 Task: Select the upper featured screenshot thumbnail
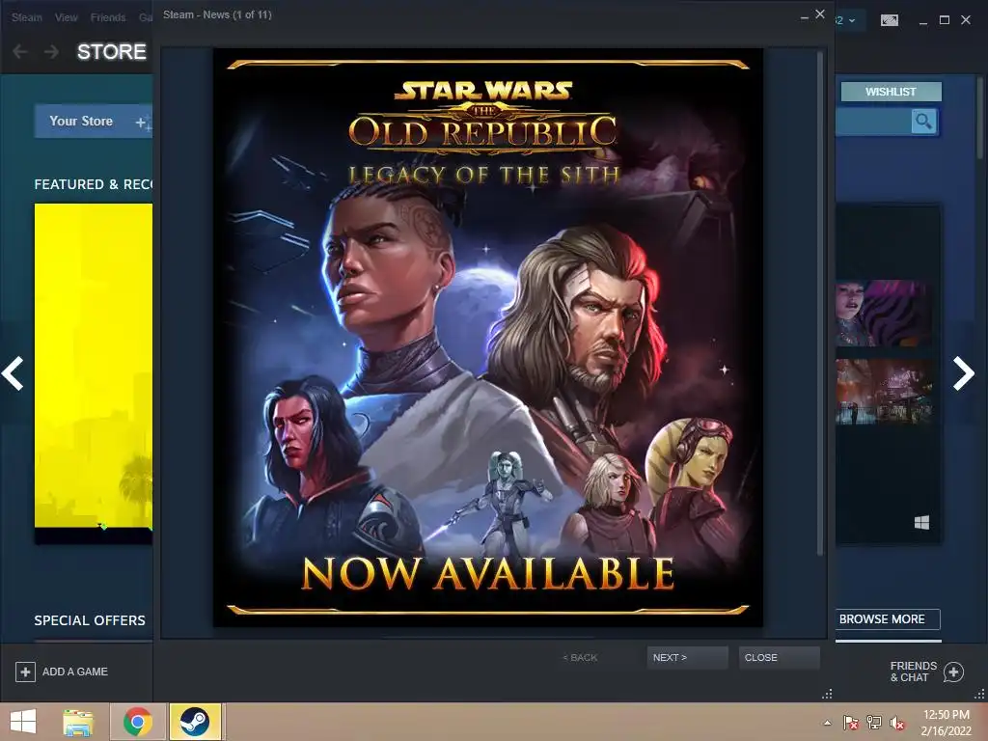click(884, 314)
